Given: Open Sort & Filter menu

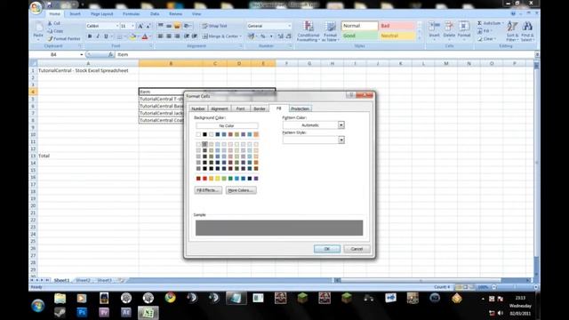Looking at the screenshot, I should coord(512,31).
